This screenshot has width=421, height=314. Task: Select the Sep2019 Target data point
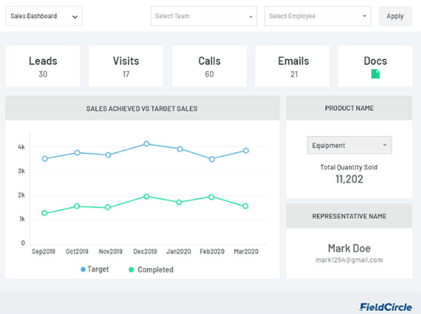point(45,158)
